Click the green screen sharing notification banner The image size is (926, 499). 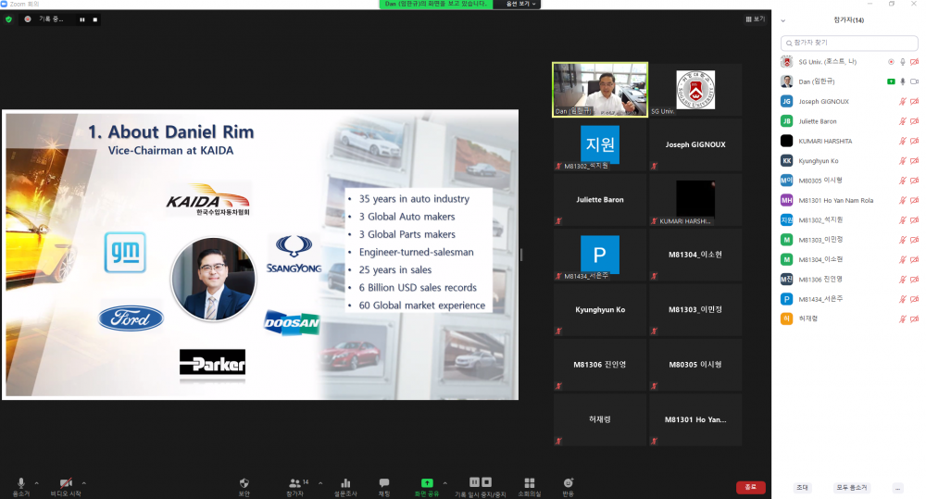coord(436,4)
